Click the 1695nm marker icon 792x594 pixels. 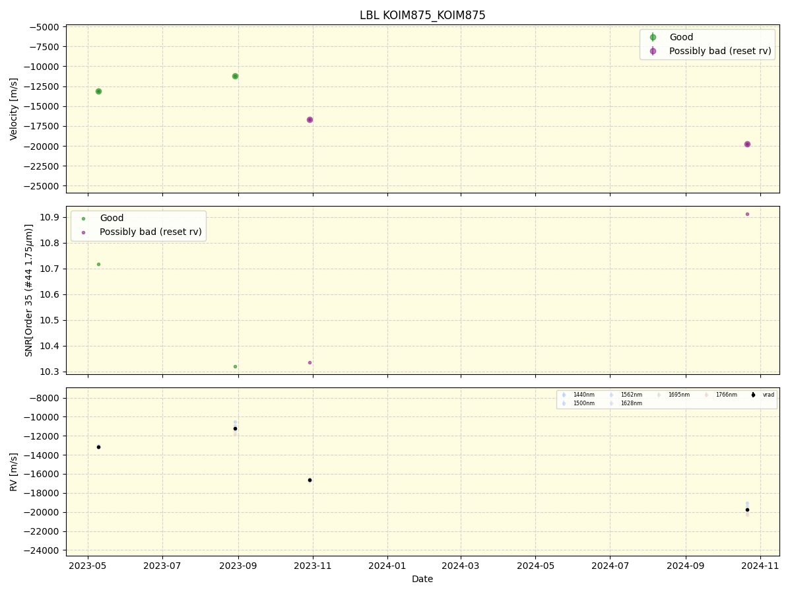(x=658, y=395)
